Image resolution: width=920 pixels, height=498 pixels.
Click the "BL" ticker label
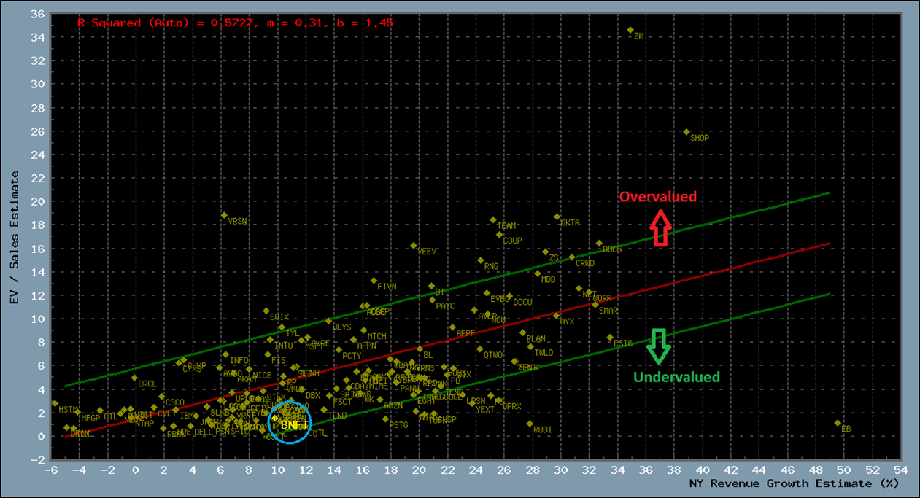428,356
